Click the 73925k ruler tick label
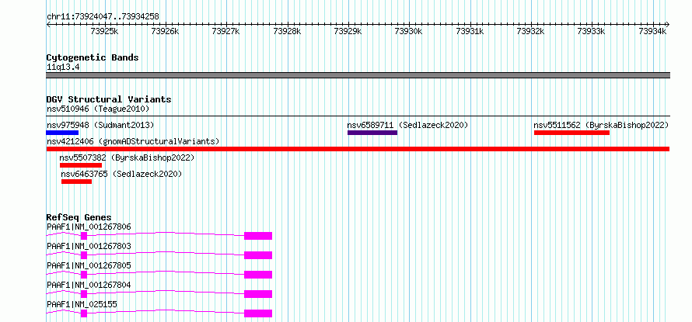Screen dimensions: 692x322 (x=105, y=31)
